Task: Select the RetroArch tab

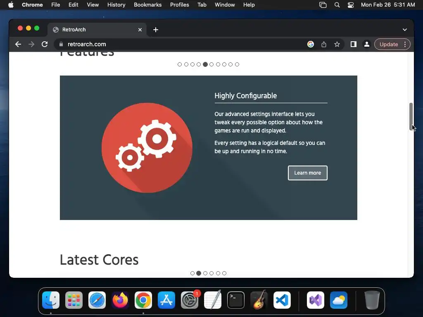Action: (x=97, y=30)
